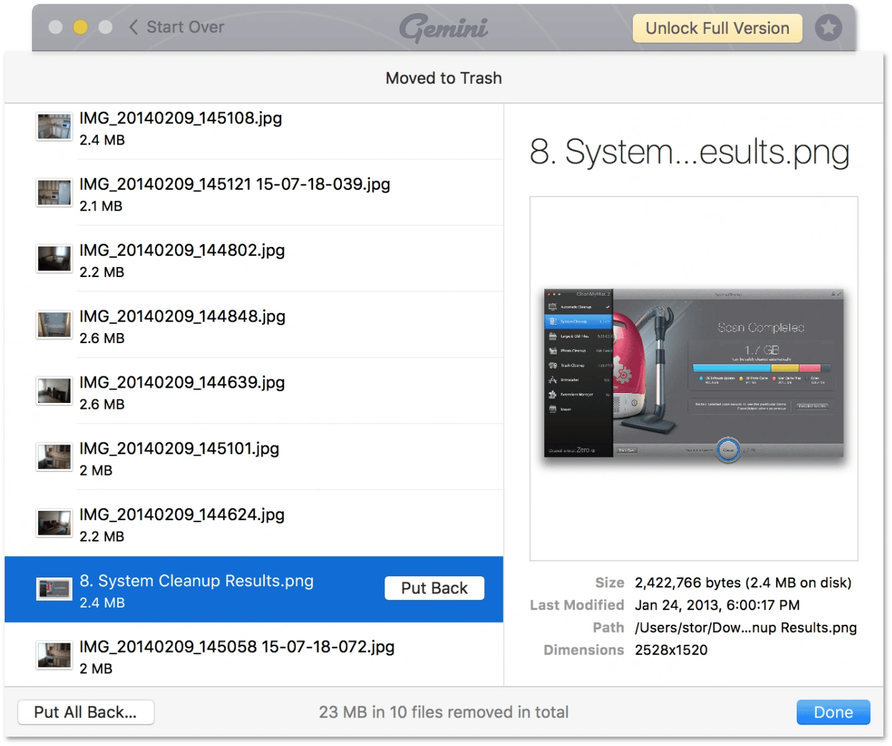This screenshot has height=746, width=892.
Task: Select file name IMG_20140209_144802.jpg
Action: click(x=182, y=250)
